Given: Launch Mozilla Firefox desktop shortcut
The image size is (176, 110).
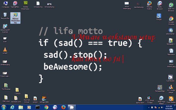Looking at the screenshot, I should tap(149, 5).
